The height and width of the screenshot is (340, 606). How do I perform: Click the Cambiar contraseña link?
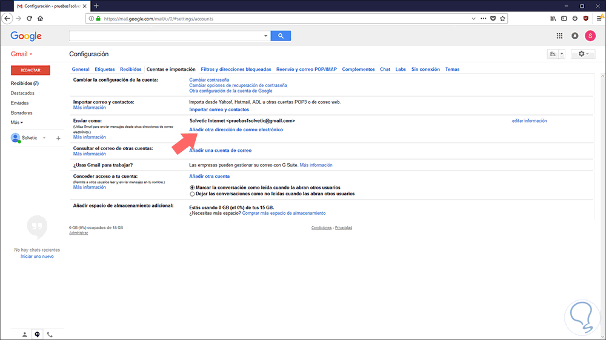click(209, 80)
